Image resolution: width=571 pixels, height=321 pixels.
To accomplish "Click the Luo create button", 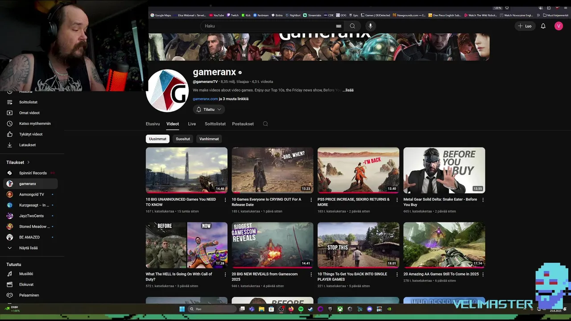I will (525, 26).
